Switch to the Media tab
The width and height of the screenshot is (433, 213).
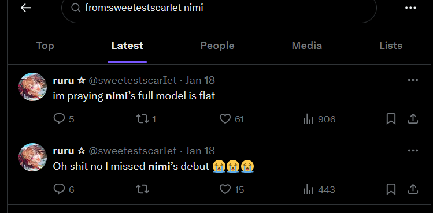[307, 46]
